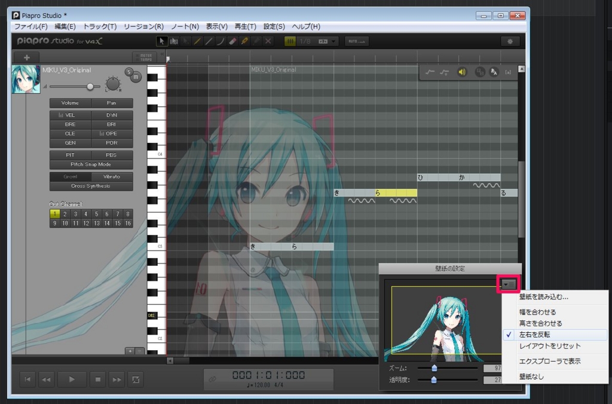
Task: Start playback with the play button
Action: click(x=72, y=379)
